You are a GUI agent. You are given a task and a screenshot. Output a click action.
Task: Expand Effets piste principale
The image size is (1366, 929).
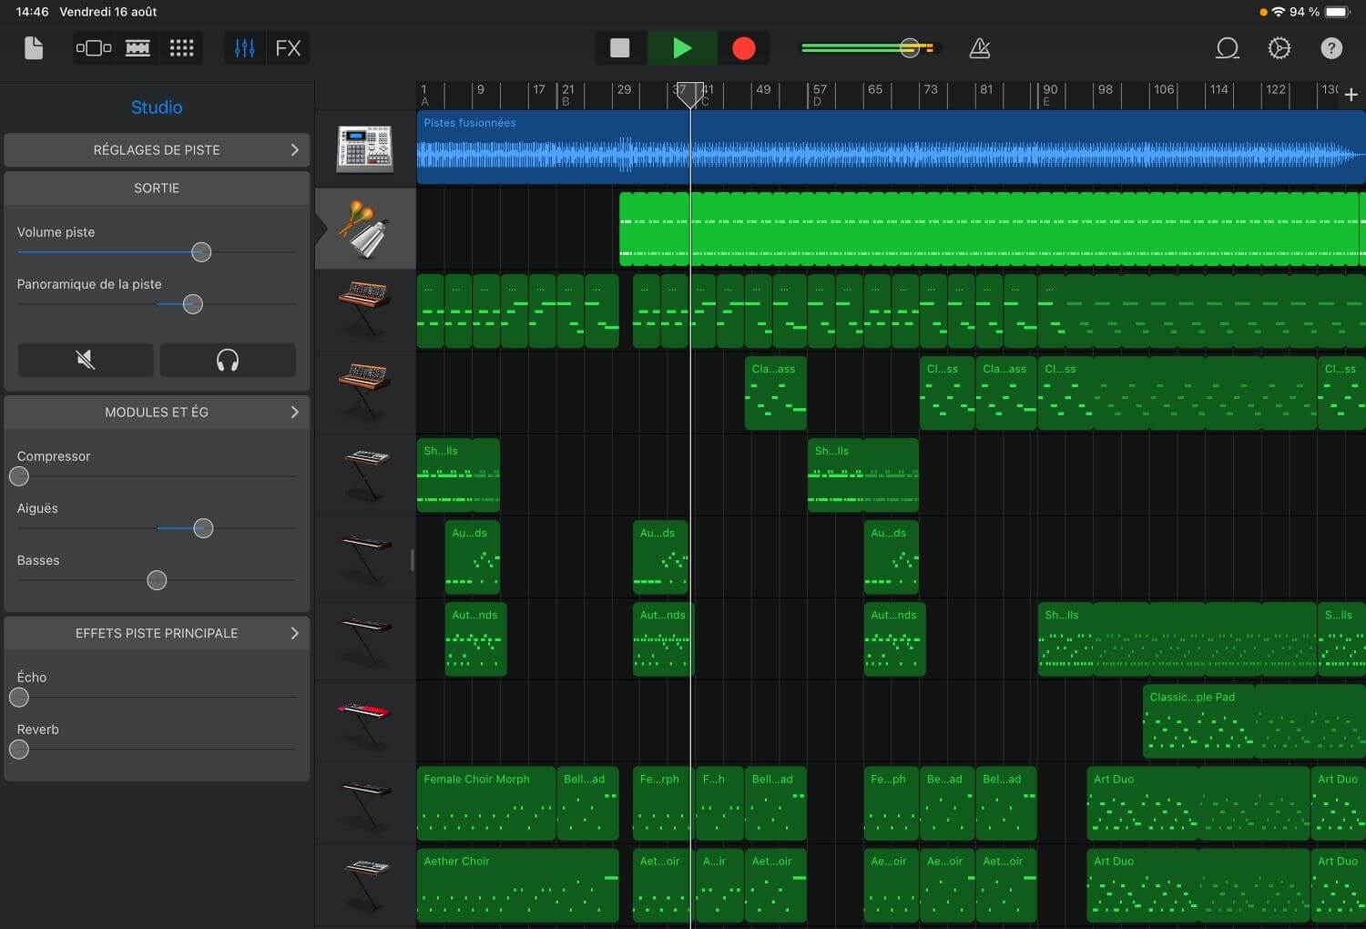pyautogui.click(x=156, y=633)
